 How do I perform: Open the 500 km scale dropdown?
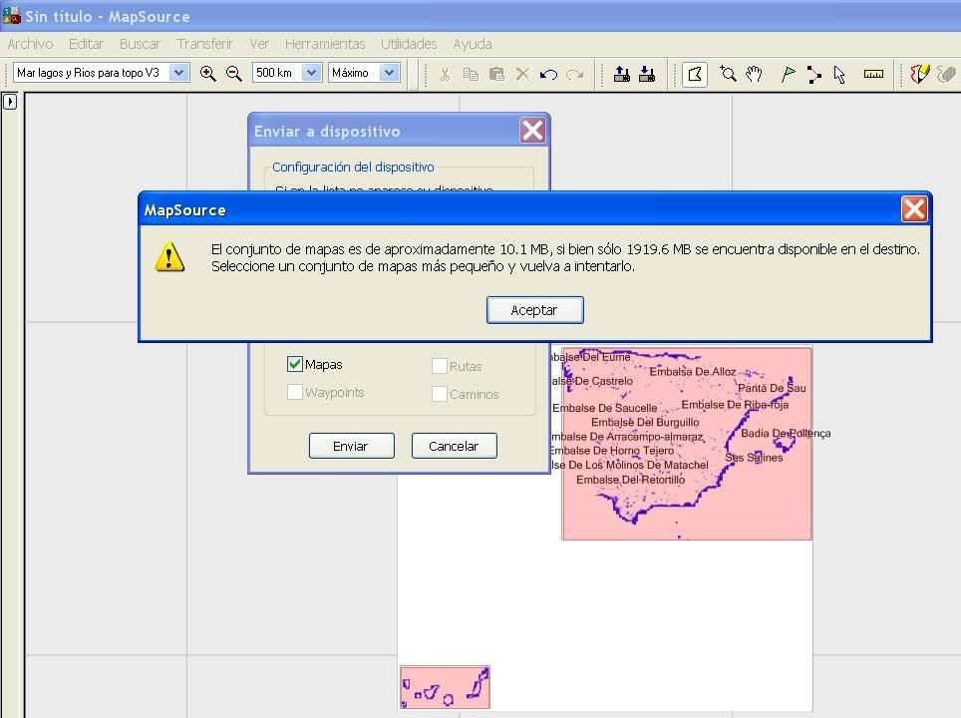(311, 73)
